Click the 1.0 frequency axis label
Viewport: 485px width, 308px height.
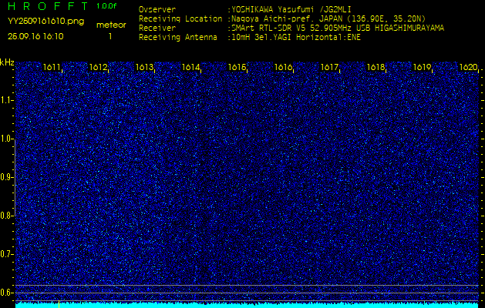point(7,139)
